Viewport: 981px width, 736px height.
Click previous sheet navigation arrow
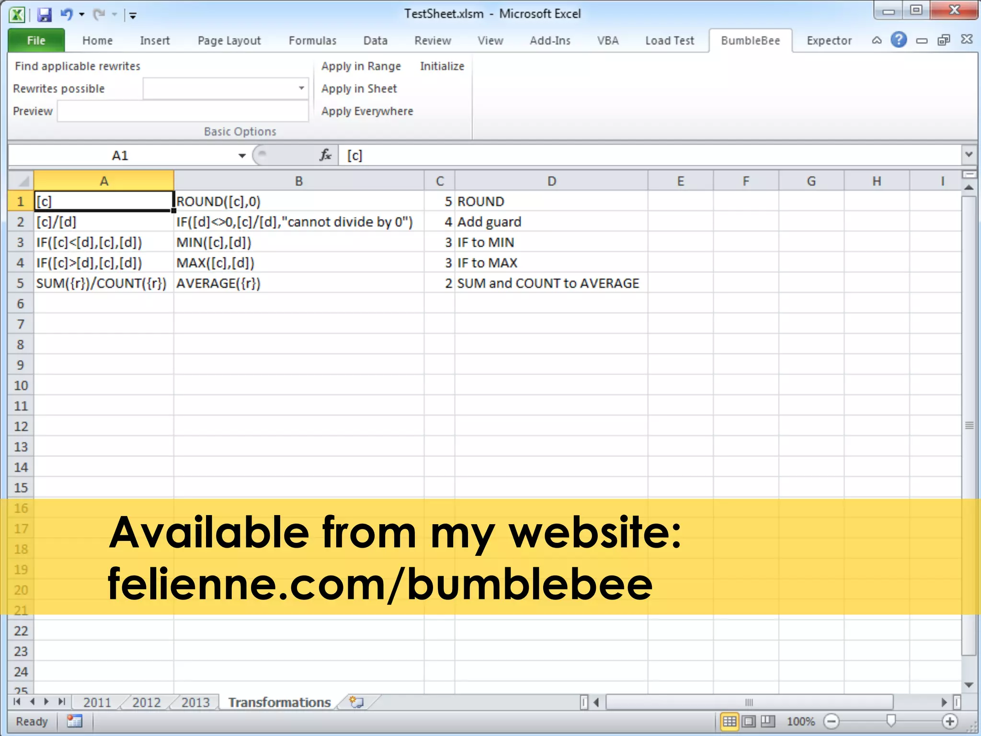point(32,702)
